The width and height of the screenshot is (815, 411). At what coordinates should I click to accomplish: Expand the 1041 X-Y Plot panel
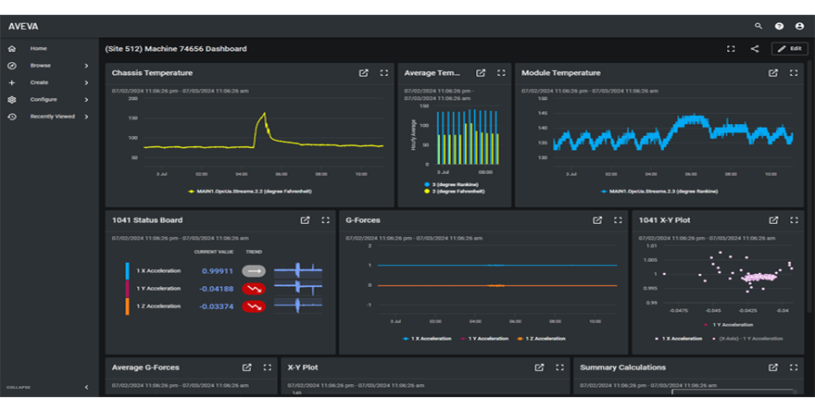[x=794, y=220]
